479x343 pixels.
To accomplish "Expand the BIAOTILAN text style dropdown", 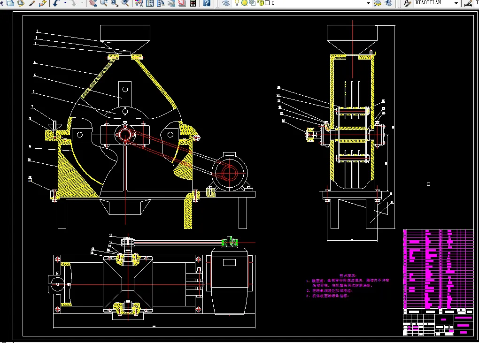I will point(456,3).
